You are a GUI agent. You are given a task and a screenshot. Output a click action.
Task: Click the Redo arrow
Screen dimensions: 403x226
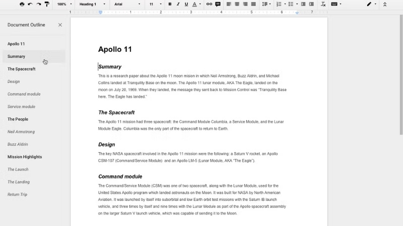[38, 4]
